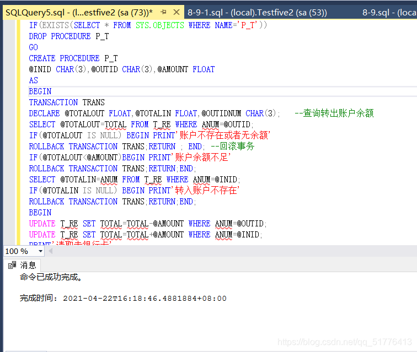This screenshot has width=417, height=352.
Task: Click IF(@TOTALOUT<@AMOUNT) line
Action: (130, 158)
